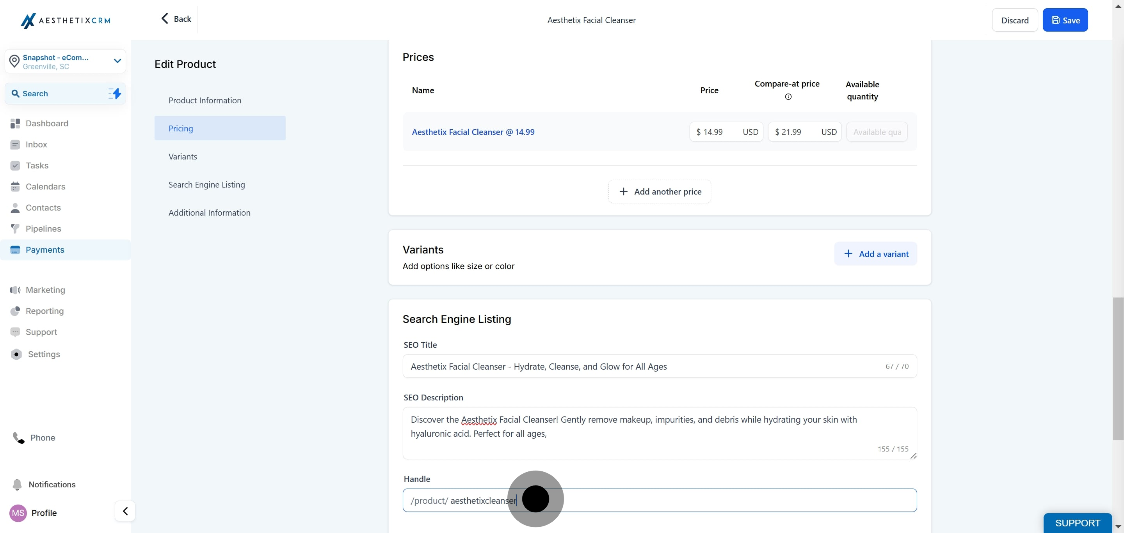This screenshot has width=1124, height=533.
Task: Click Add another price button
Action: (659, 192)
